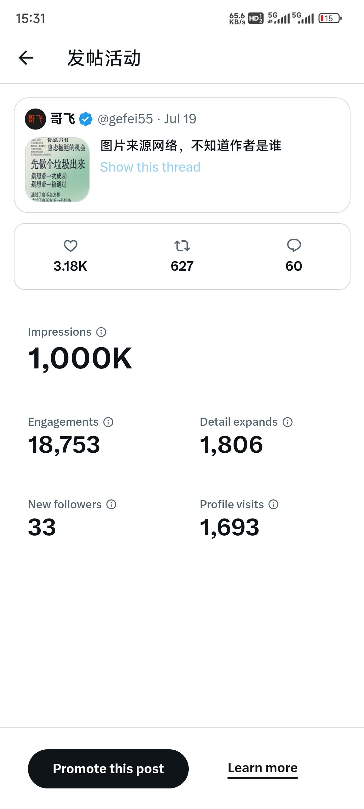Open Engagements info icon
Viewport: 364px width, 809px height.
[x=108, y=422]
